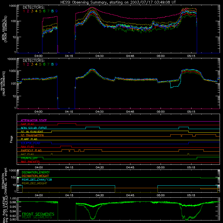
Task: Click the FRONT SEGMENTS livetime legend label
Action: pyautogui.click(x=38, y=214)
